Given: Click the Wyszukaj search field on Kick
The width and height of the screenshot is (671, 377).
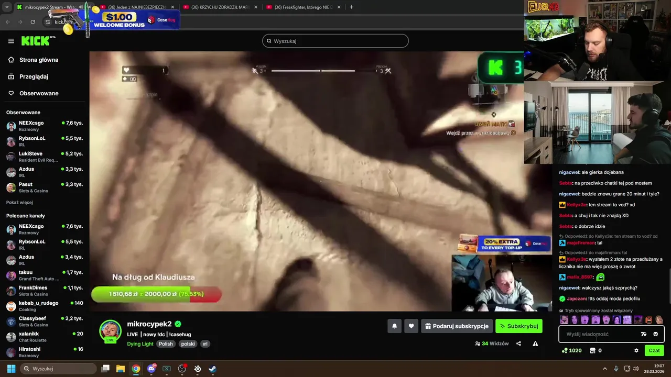Looking at the screenshot, I should 335,41.
